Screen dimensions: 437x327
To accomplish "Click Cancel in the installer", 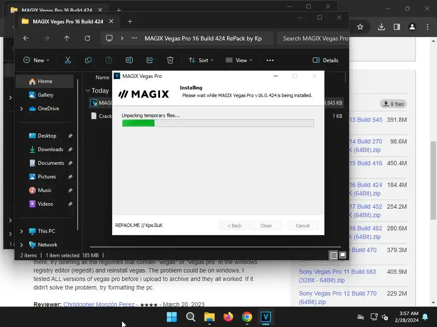I will pyautogui.click(x=303, y=226).
